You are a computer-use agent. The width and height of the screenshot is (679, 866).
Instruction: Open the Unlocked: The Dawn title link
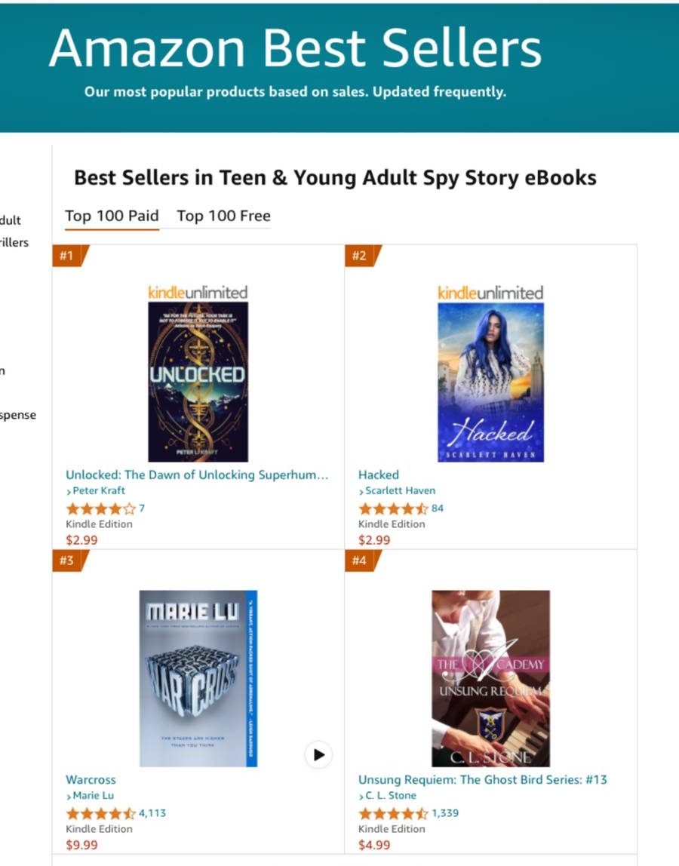coord(197,475)
